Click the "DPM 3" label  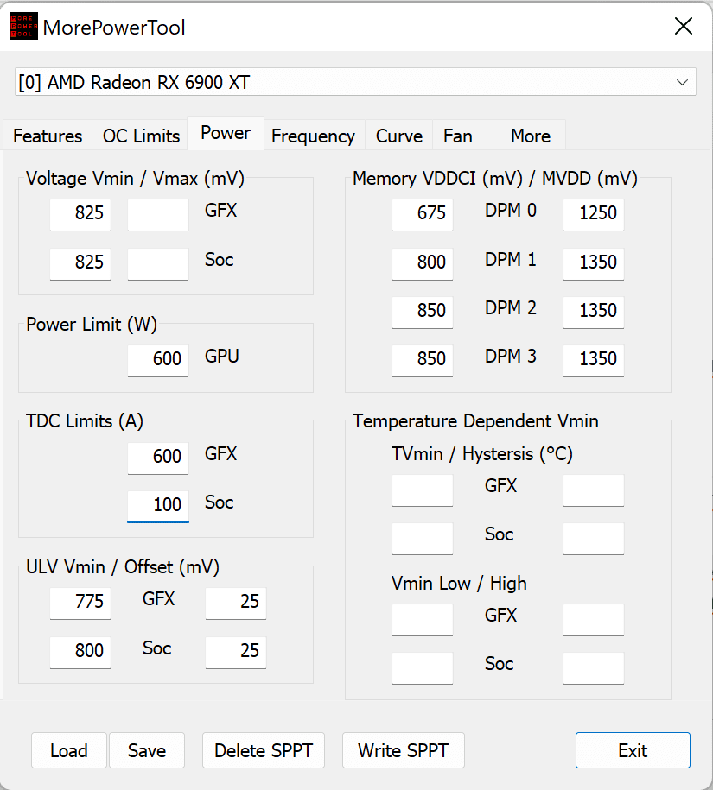click(510, 357)
